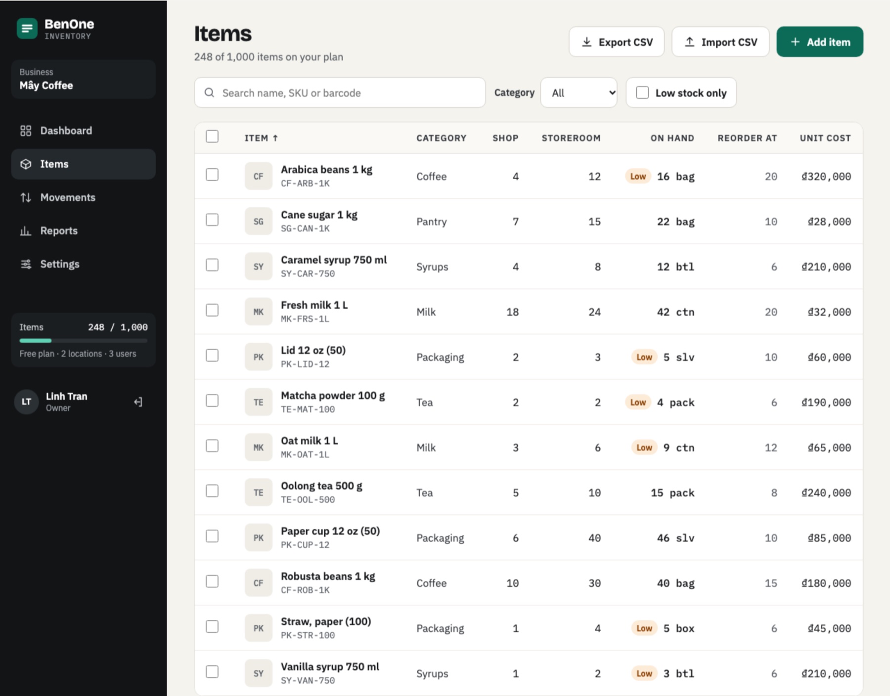The image size is (890, 696).
Task: Click the search name, SKU or barcode field
Action: click(340, 93)
